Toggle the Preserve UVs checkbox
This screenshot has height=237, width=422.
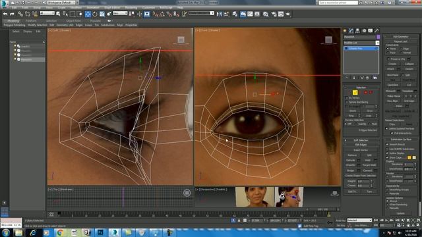388,59
